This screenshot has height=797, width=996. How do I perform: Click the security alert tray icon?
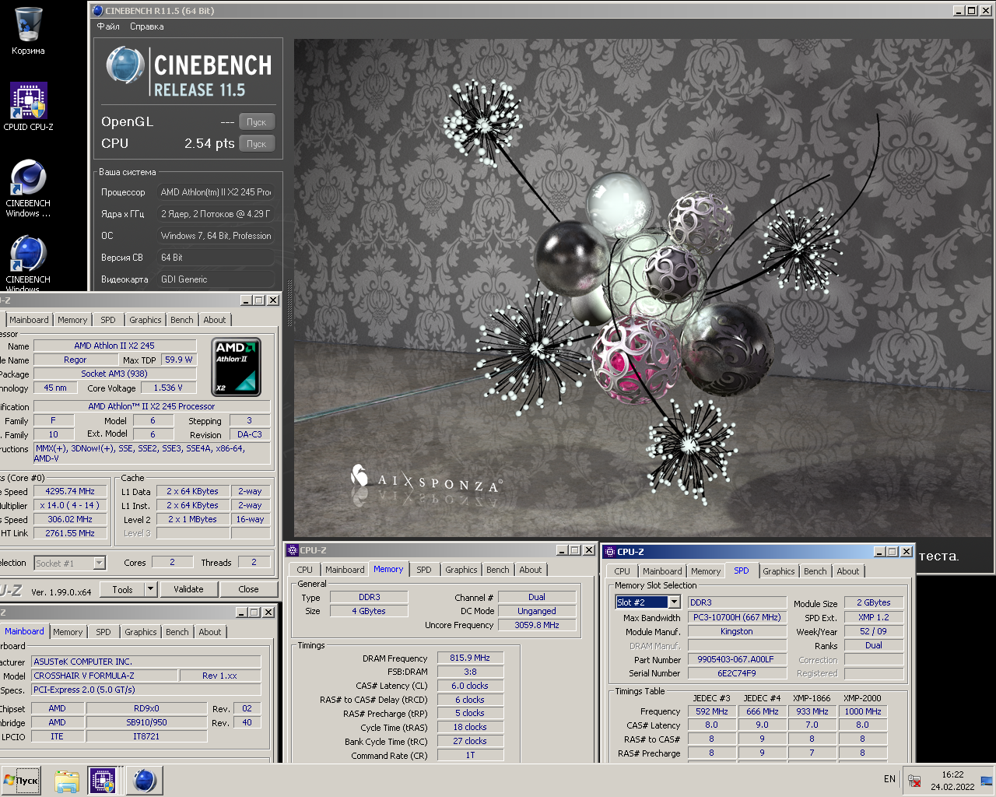[x=915, y=781]
